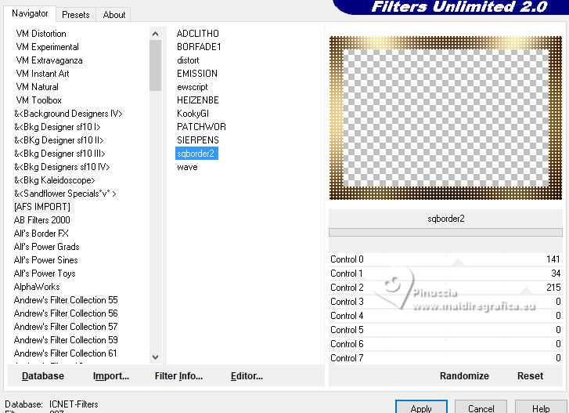
Task: Apply the sqborder2 filter
Action: click(x=421, y=408)
